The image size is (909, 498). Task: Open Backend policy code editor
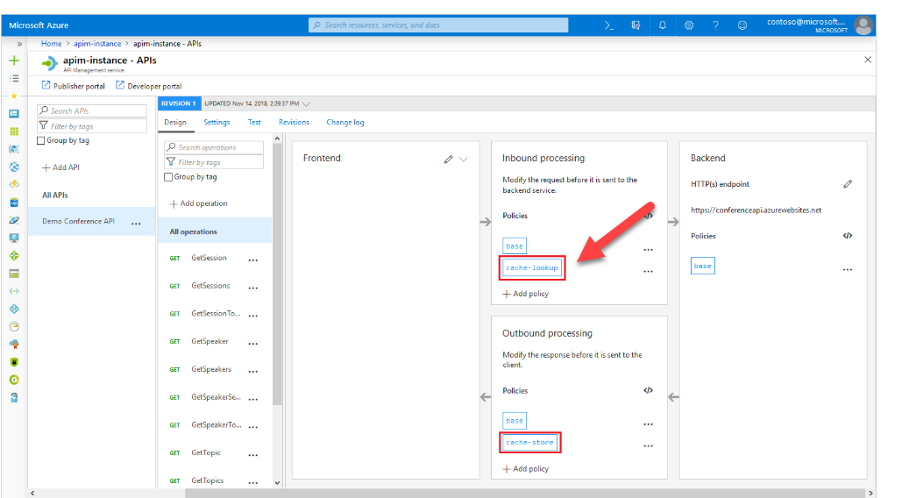[848, 235]
